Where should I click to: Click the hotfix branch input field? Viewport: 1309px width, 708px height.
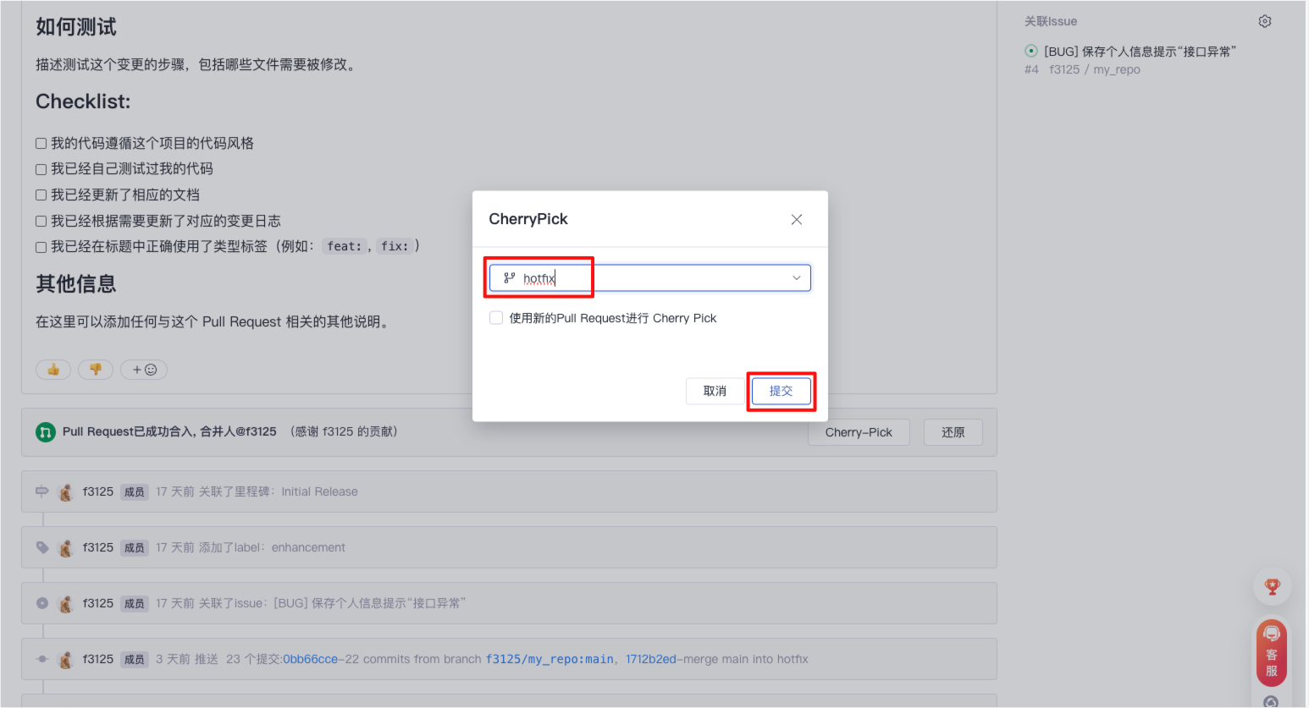tap(643, 278)
